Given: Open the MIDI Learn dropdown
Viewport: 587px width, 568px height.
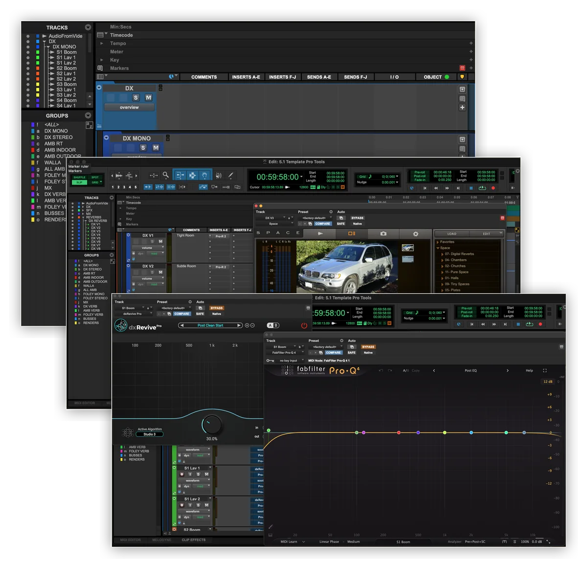Looking at the screenshot, I should (293, 542).
